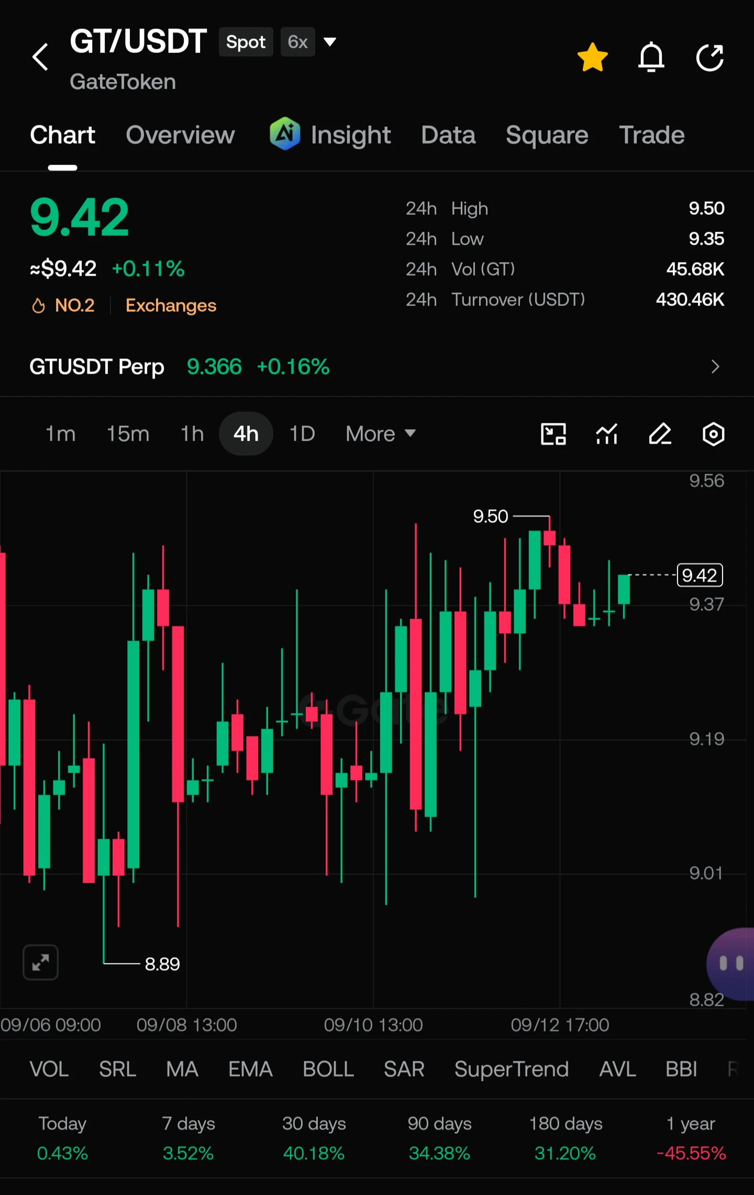This screenshot has height=1195, width=754.
Task: Select the 1D timeframe
Action: [302, 434]
